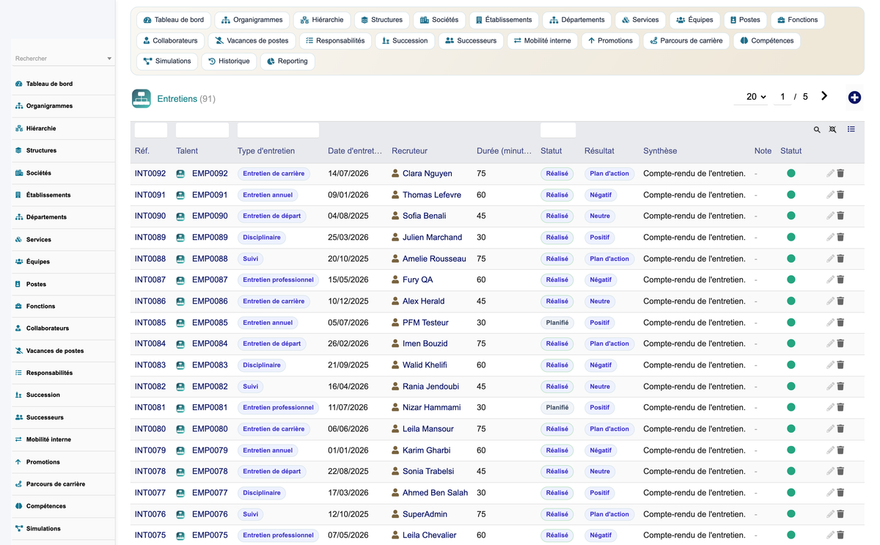
Task: Select Hiérarchie in left sidebar
Action: click(41, 128)
